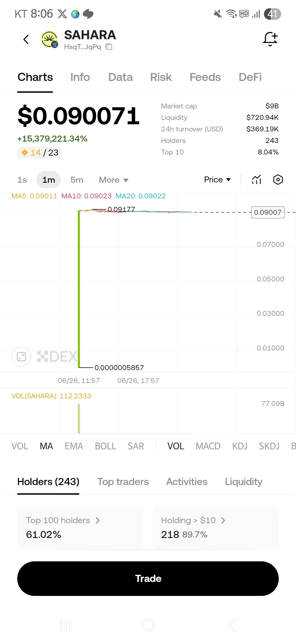This screenshot has width=296, height=642.
Task: Switch chart interval to 5m
Action: 77,180
